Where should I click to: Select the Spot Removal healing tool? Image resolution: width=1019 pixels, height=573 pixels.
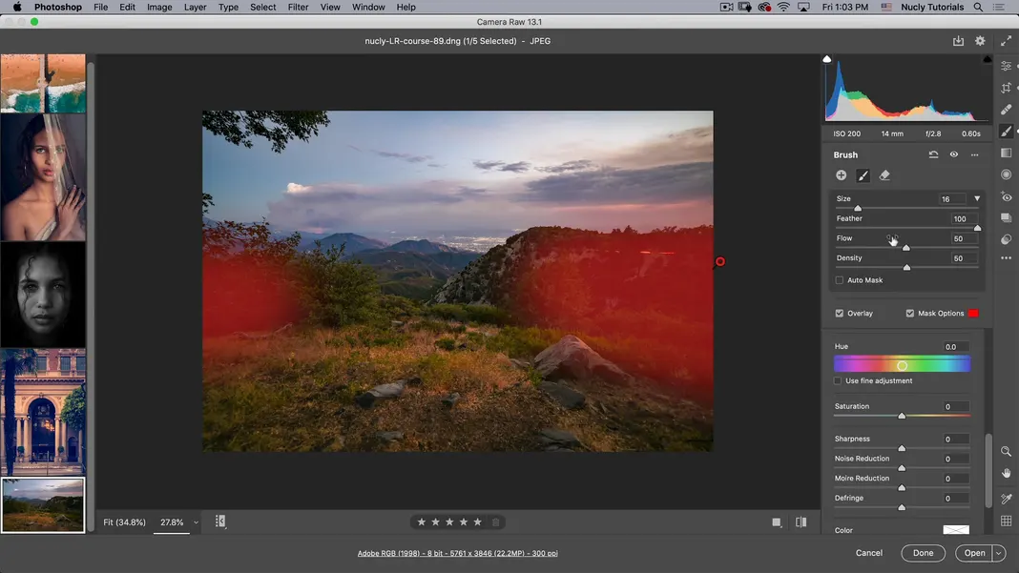[1006, 109]
